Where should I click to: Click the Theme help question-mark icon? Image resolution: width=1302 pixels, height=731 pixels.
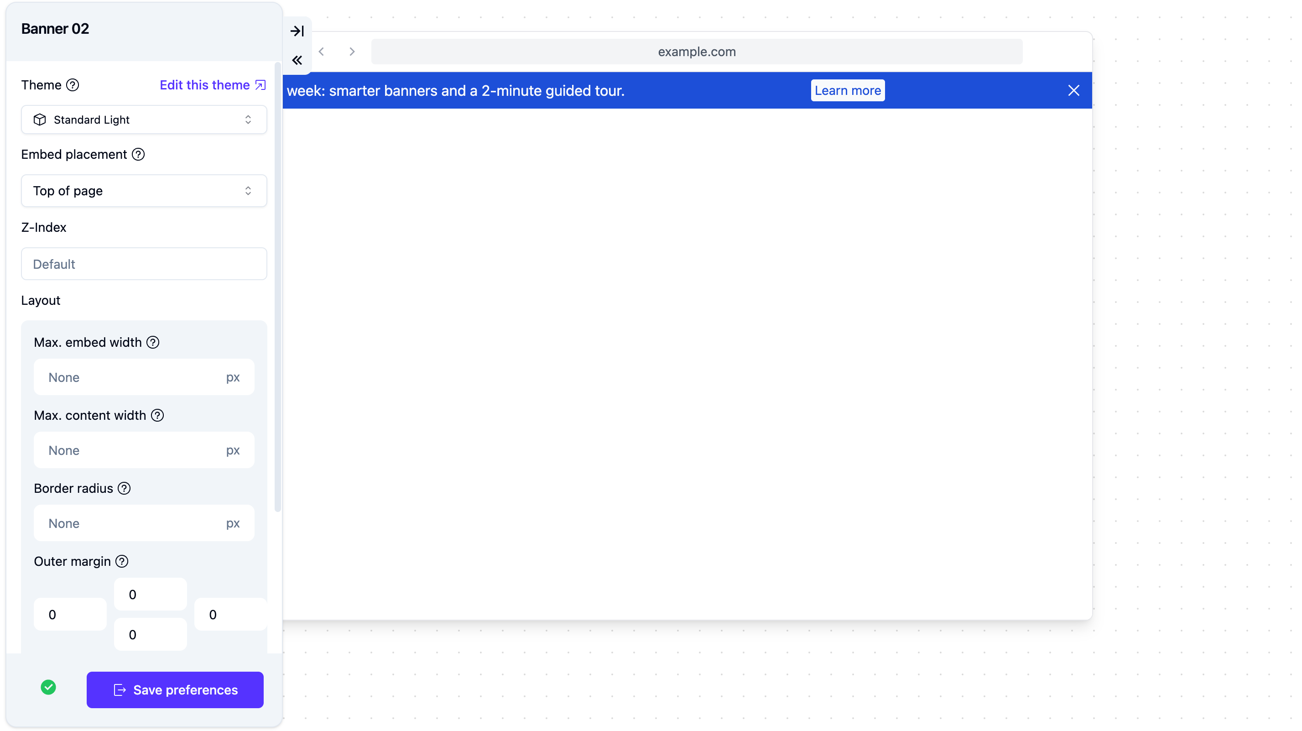(x=73, y=85)
